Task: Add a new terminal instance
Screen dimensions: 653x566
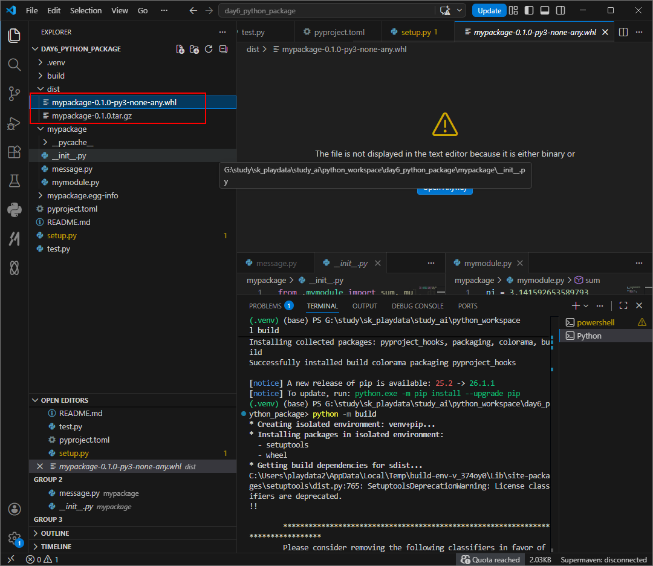Action: coord(576,306)
